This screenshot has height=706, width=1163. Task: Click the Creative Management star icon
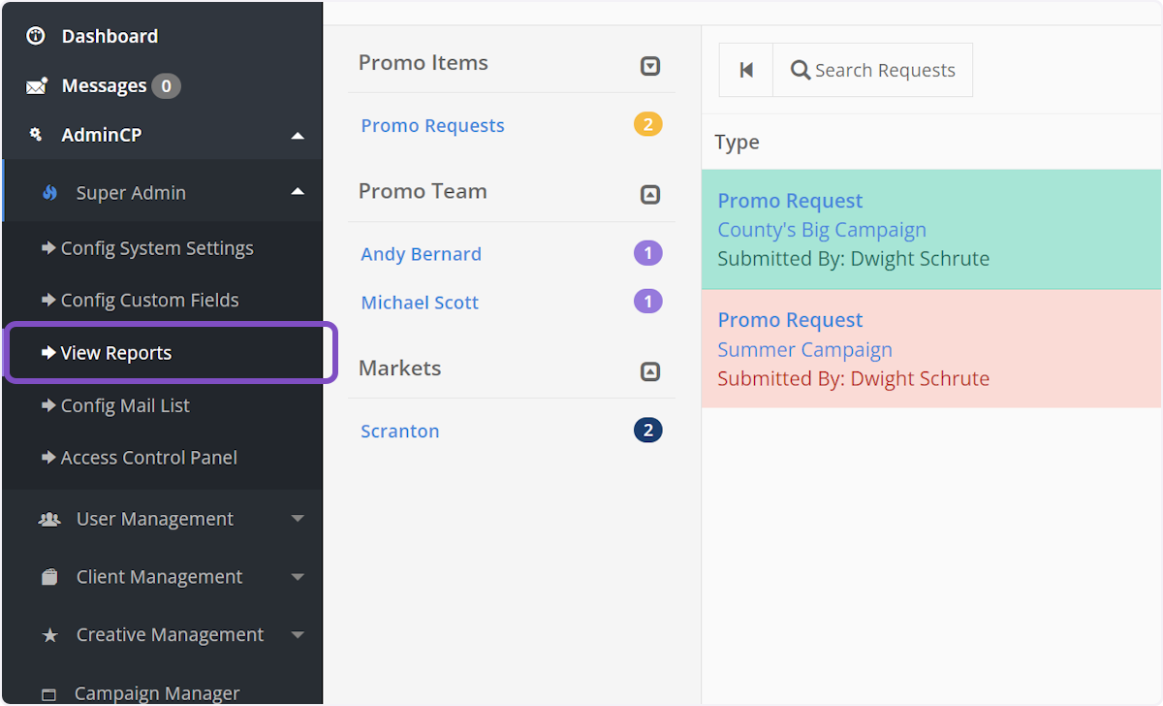pos(49,635)
